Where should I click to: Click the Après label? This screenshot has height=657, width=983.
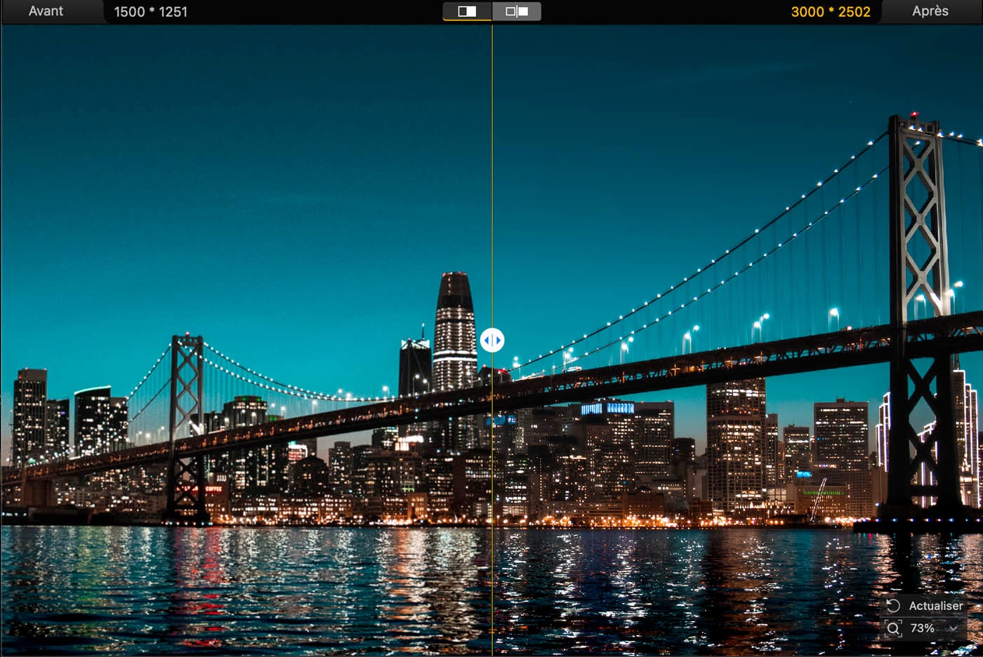coord(930,11)
